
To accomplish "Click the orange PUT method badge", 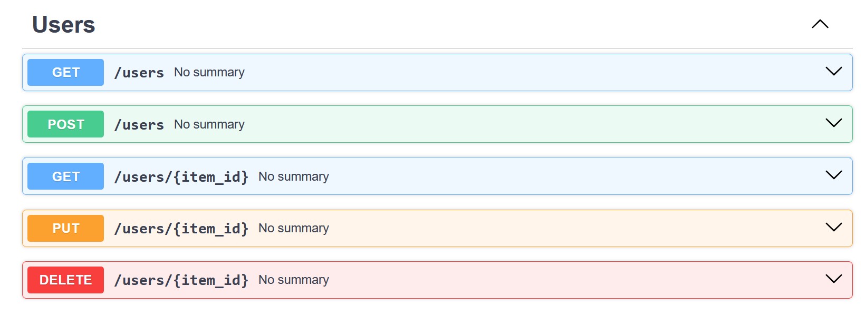I will tap(65, 228).
